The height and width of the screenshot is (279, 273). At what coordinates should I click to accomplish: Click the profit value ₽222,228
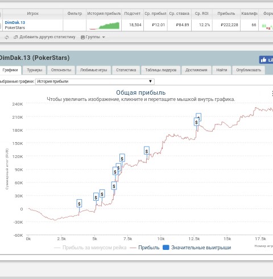point(229,25)
